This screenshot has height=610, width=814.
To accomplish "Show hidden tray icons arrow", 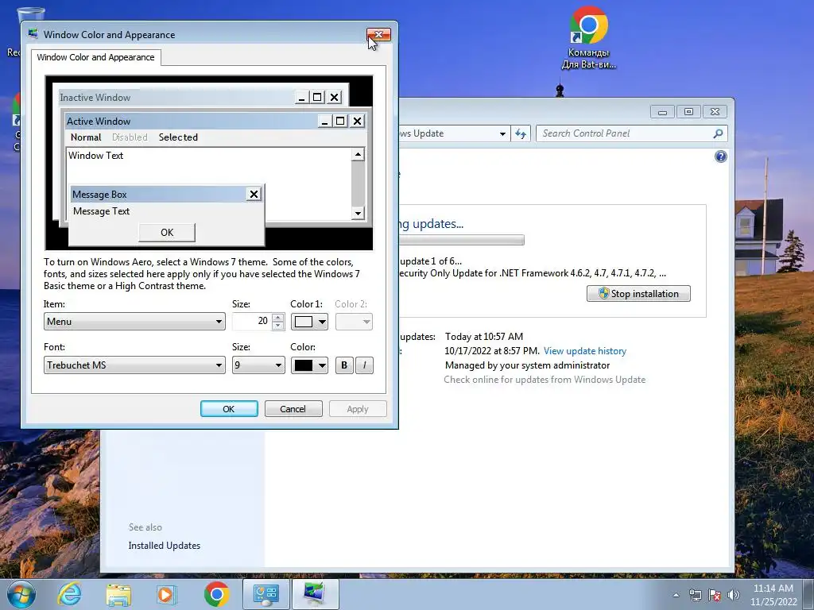I will [x=676, y=595].
